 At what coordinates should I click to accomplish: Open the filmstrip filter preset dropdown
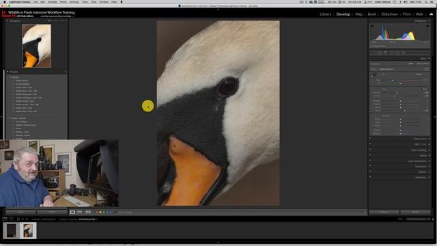pos(417,219)
